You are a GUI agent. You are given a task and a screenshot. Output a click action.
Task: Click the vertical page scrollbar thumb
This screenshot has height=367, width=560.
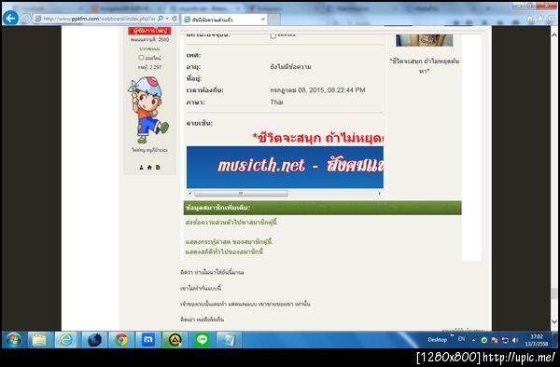[553, 293]
